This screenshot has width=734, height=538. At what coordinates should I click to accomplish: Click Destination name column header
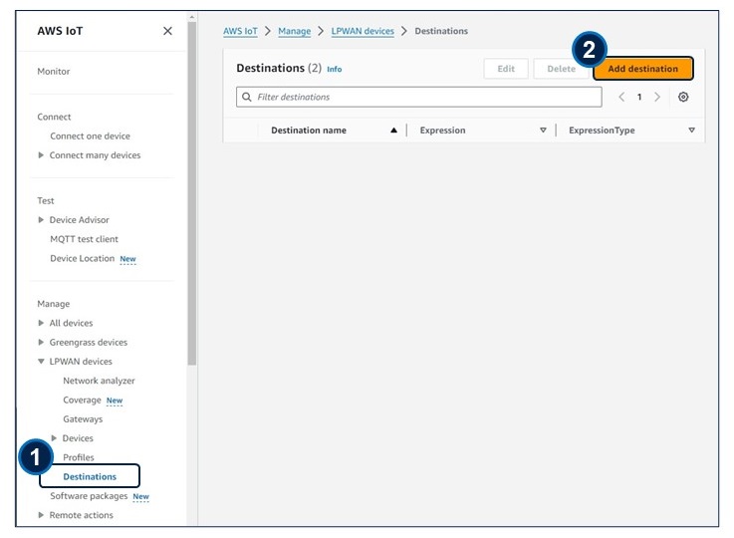coord(309,131)
